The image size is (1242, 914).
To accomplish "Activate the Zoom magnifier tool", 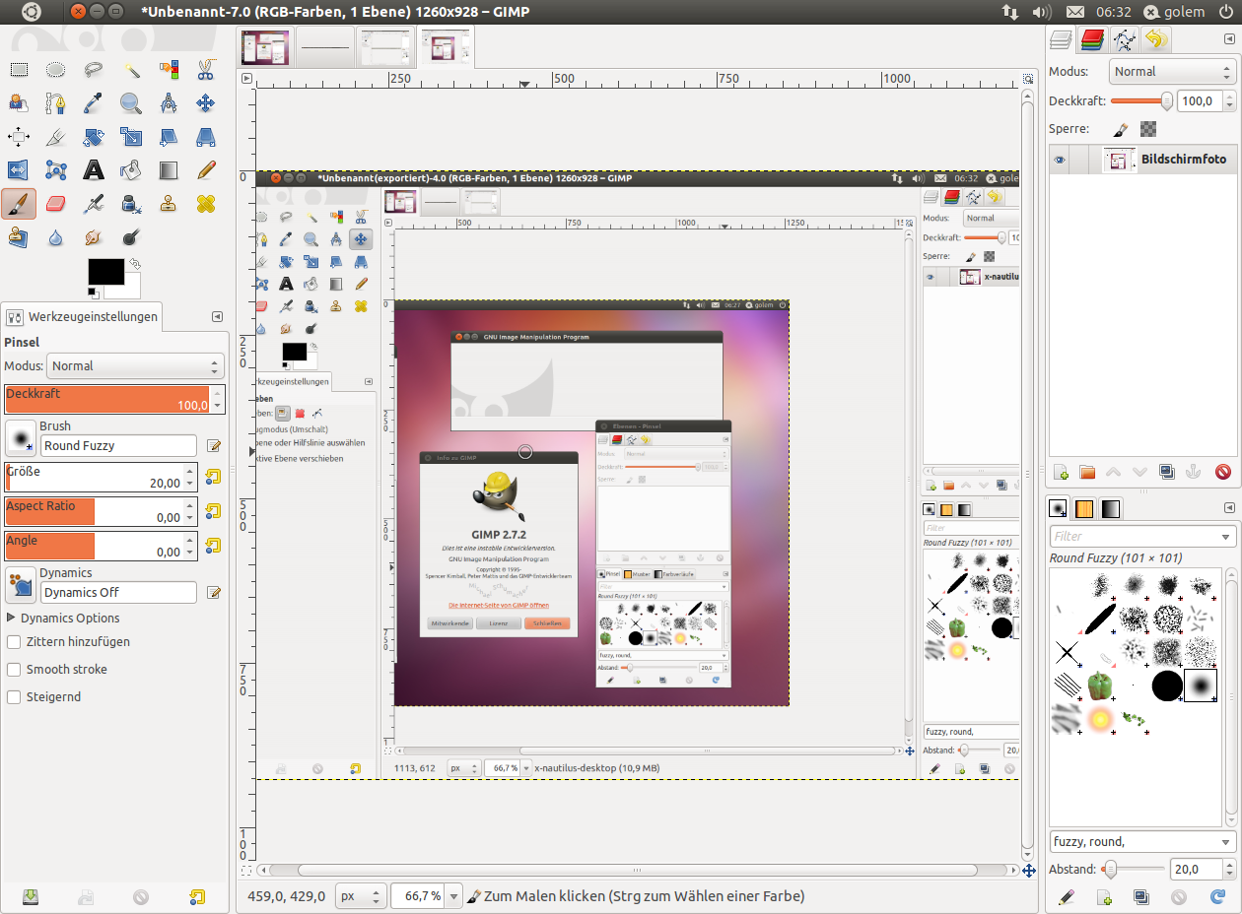I will [130, 103].
